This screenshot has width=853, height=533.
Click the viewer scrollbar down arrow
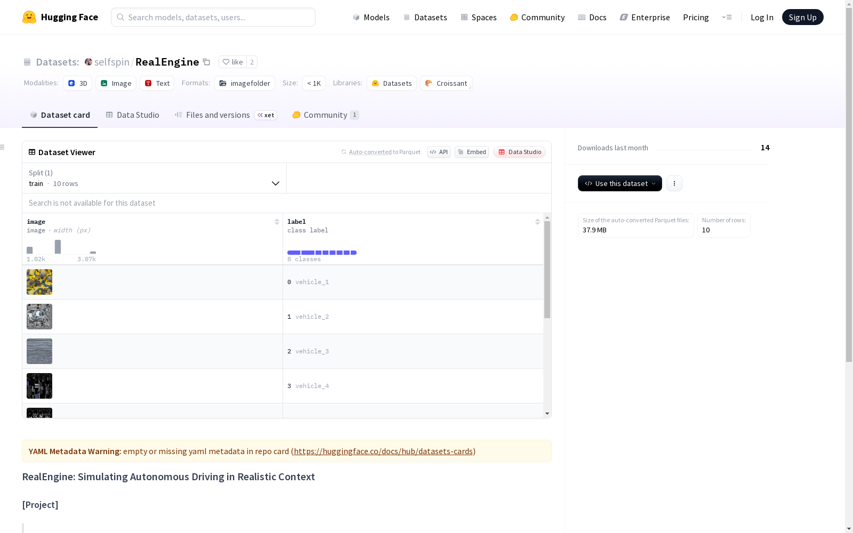point(547,414)
